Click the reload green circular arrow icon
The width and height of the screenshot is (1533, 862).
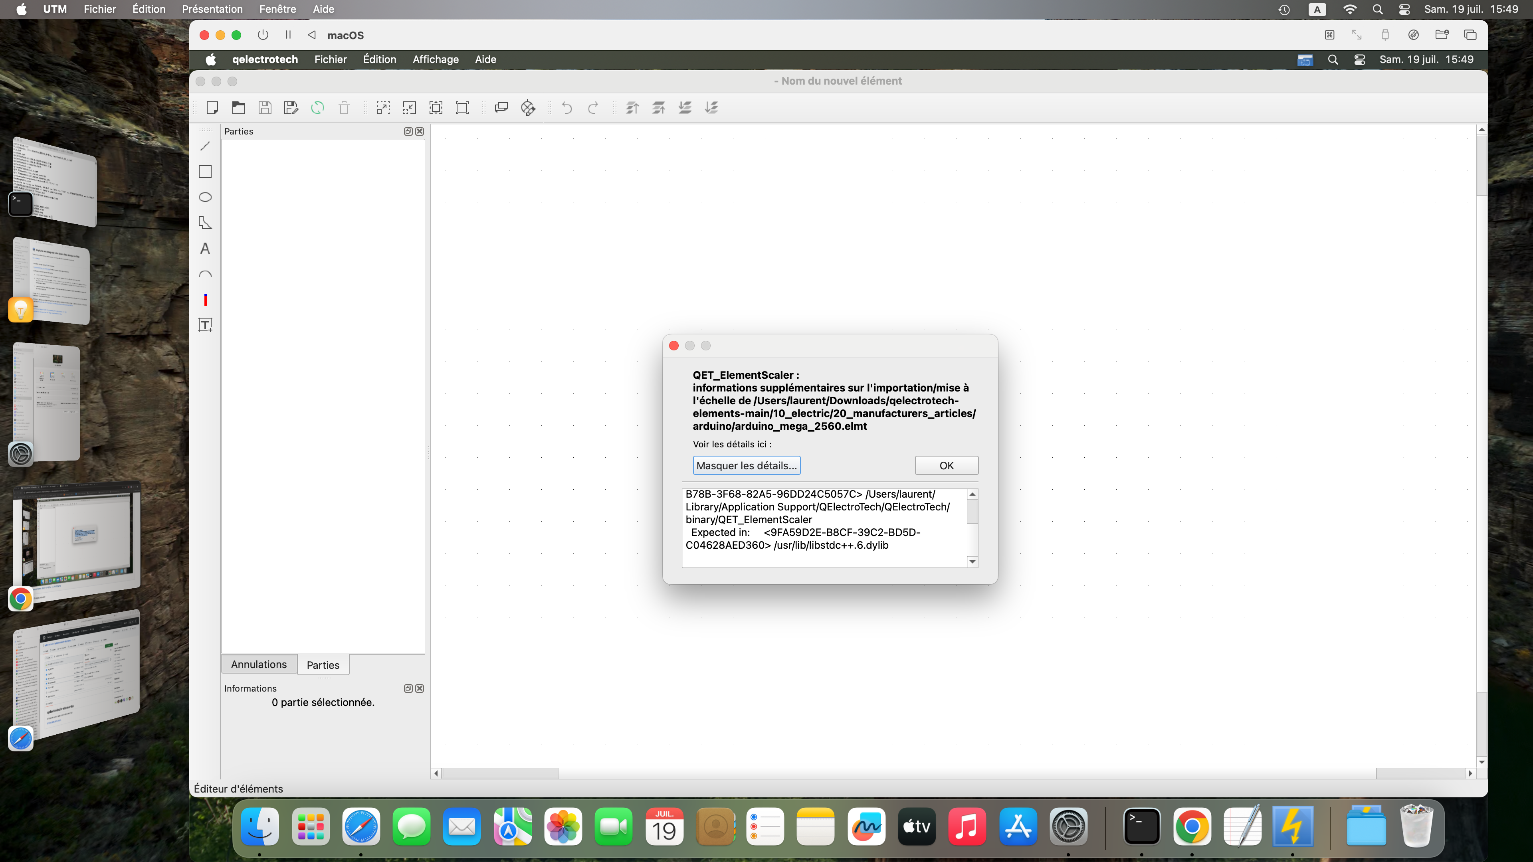pyautogui.click(x=318, y=108)
